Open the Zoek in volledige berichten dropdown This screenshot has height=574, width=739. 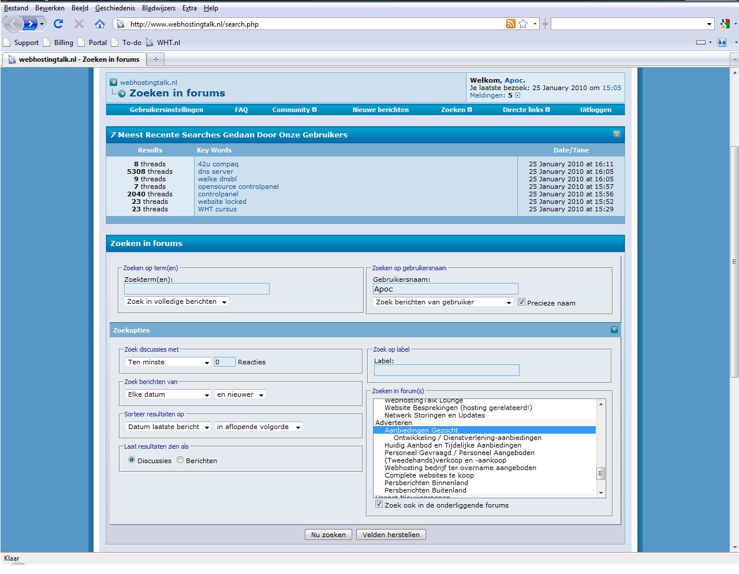pyautogui.click(x=177, y=301)
